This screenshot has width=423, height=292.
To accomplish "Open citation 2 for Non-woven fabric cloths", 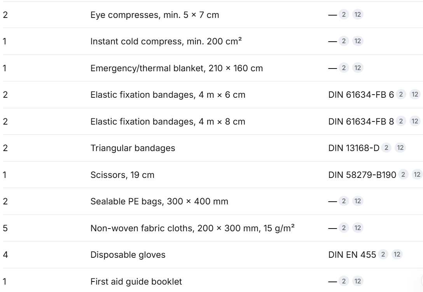I will click(344, 228).
